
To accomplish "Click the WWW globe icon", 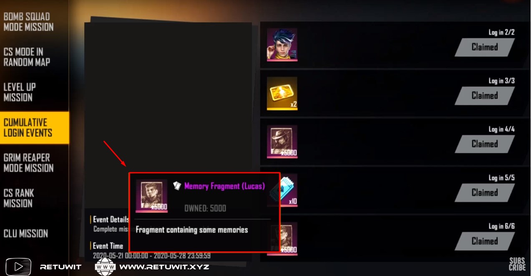I will (105, 266).
